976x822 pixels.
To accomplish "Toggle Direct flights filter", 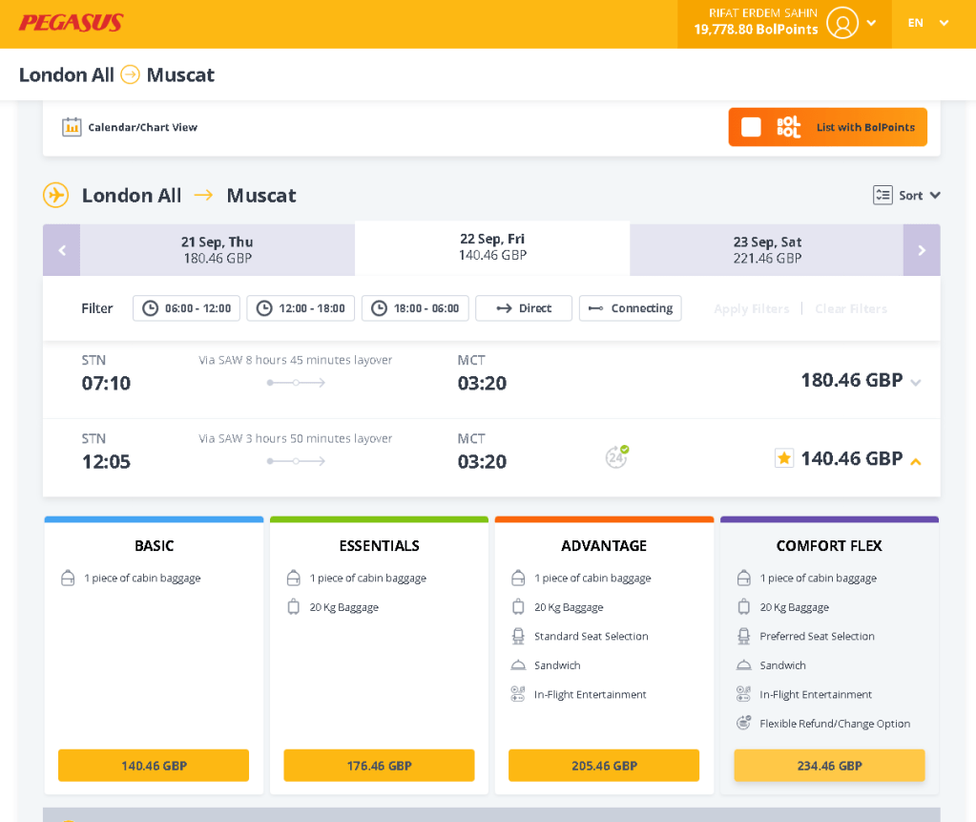I will [x=524, y=308].
